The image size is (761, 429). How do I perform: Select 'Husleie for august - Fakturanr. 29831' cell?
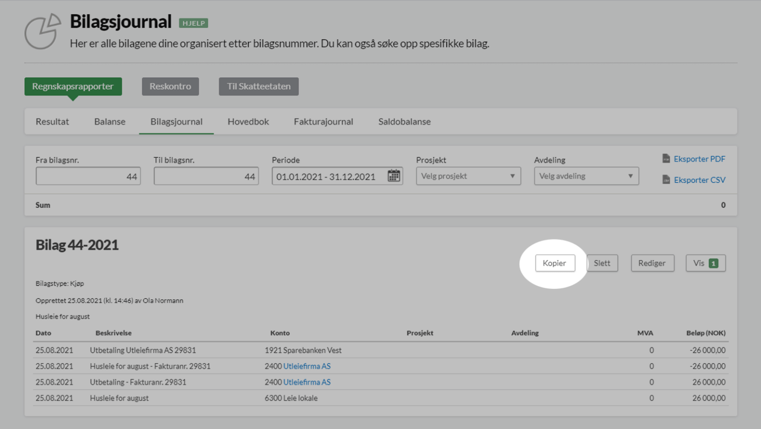(x=150, y=366)
